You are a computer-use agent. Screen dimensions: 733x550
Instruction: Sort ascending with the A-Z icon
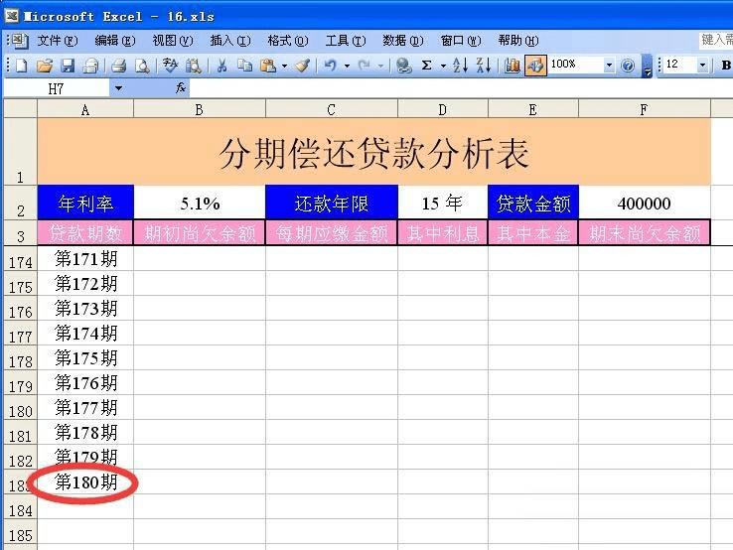click(x=460, y=66)
